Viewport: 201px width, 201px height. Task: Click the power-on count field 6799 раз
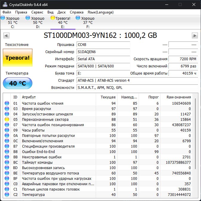coord(183,66)
